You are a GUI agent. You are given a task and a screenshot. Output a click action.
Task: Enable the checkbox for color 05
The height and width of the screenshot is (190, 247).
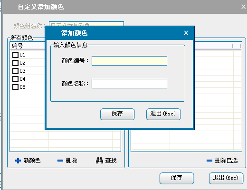coord(15,87)
